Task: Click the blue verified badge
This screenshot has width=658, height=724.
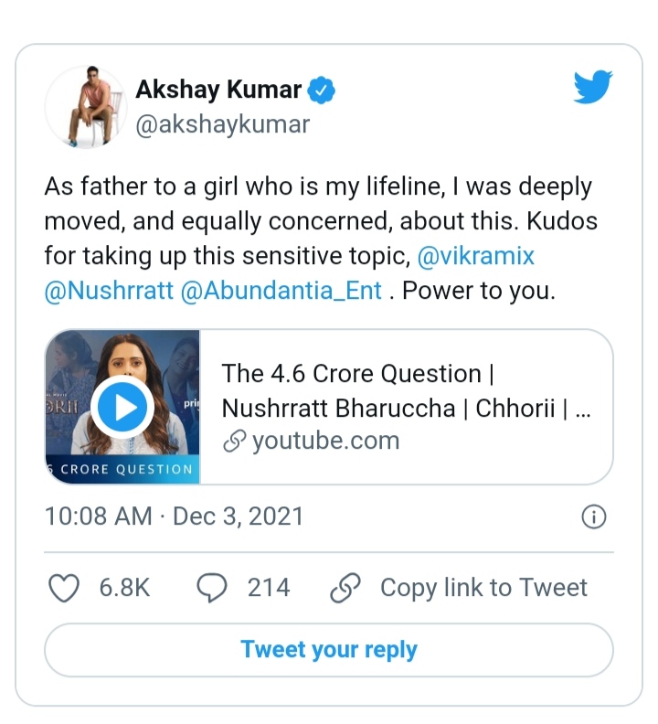Action: (321, 90)
